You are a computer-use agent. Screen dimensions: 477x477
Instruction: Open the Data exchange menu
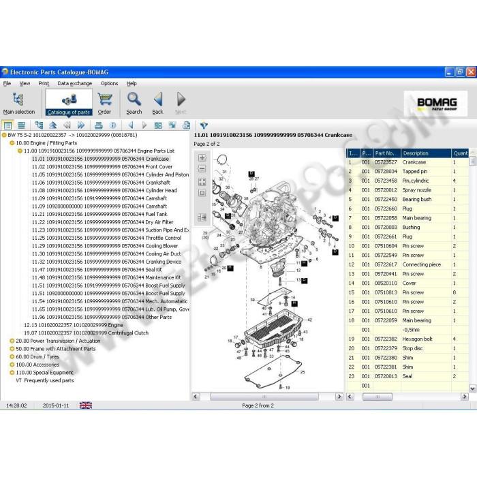74,83
